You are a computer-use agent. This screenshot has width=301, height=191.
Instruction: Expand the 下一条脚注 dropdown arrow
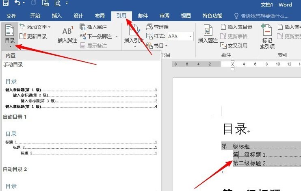tap(117, 36)
